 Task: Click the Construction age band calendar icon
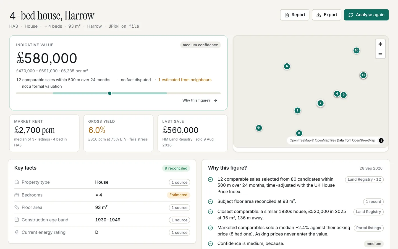[x=17, y=220]
